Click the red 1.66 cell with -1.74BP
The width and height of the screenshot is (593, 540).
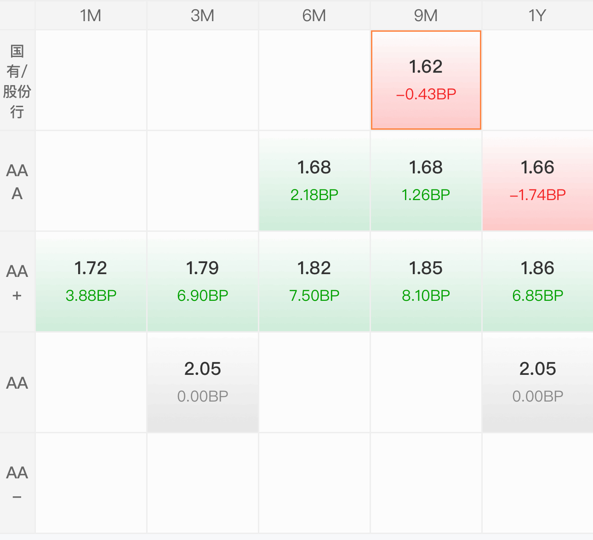tap(537, 181)
